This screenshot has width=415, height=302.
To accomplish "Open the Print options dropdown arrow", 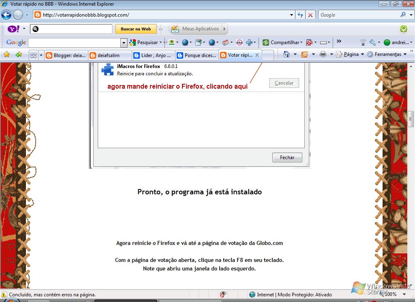I will click(332, 54).
